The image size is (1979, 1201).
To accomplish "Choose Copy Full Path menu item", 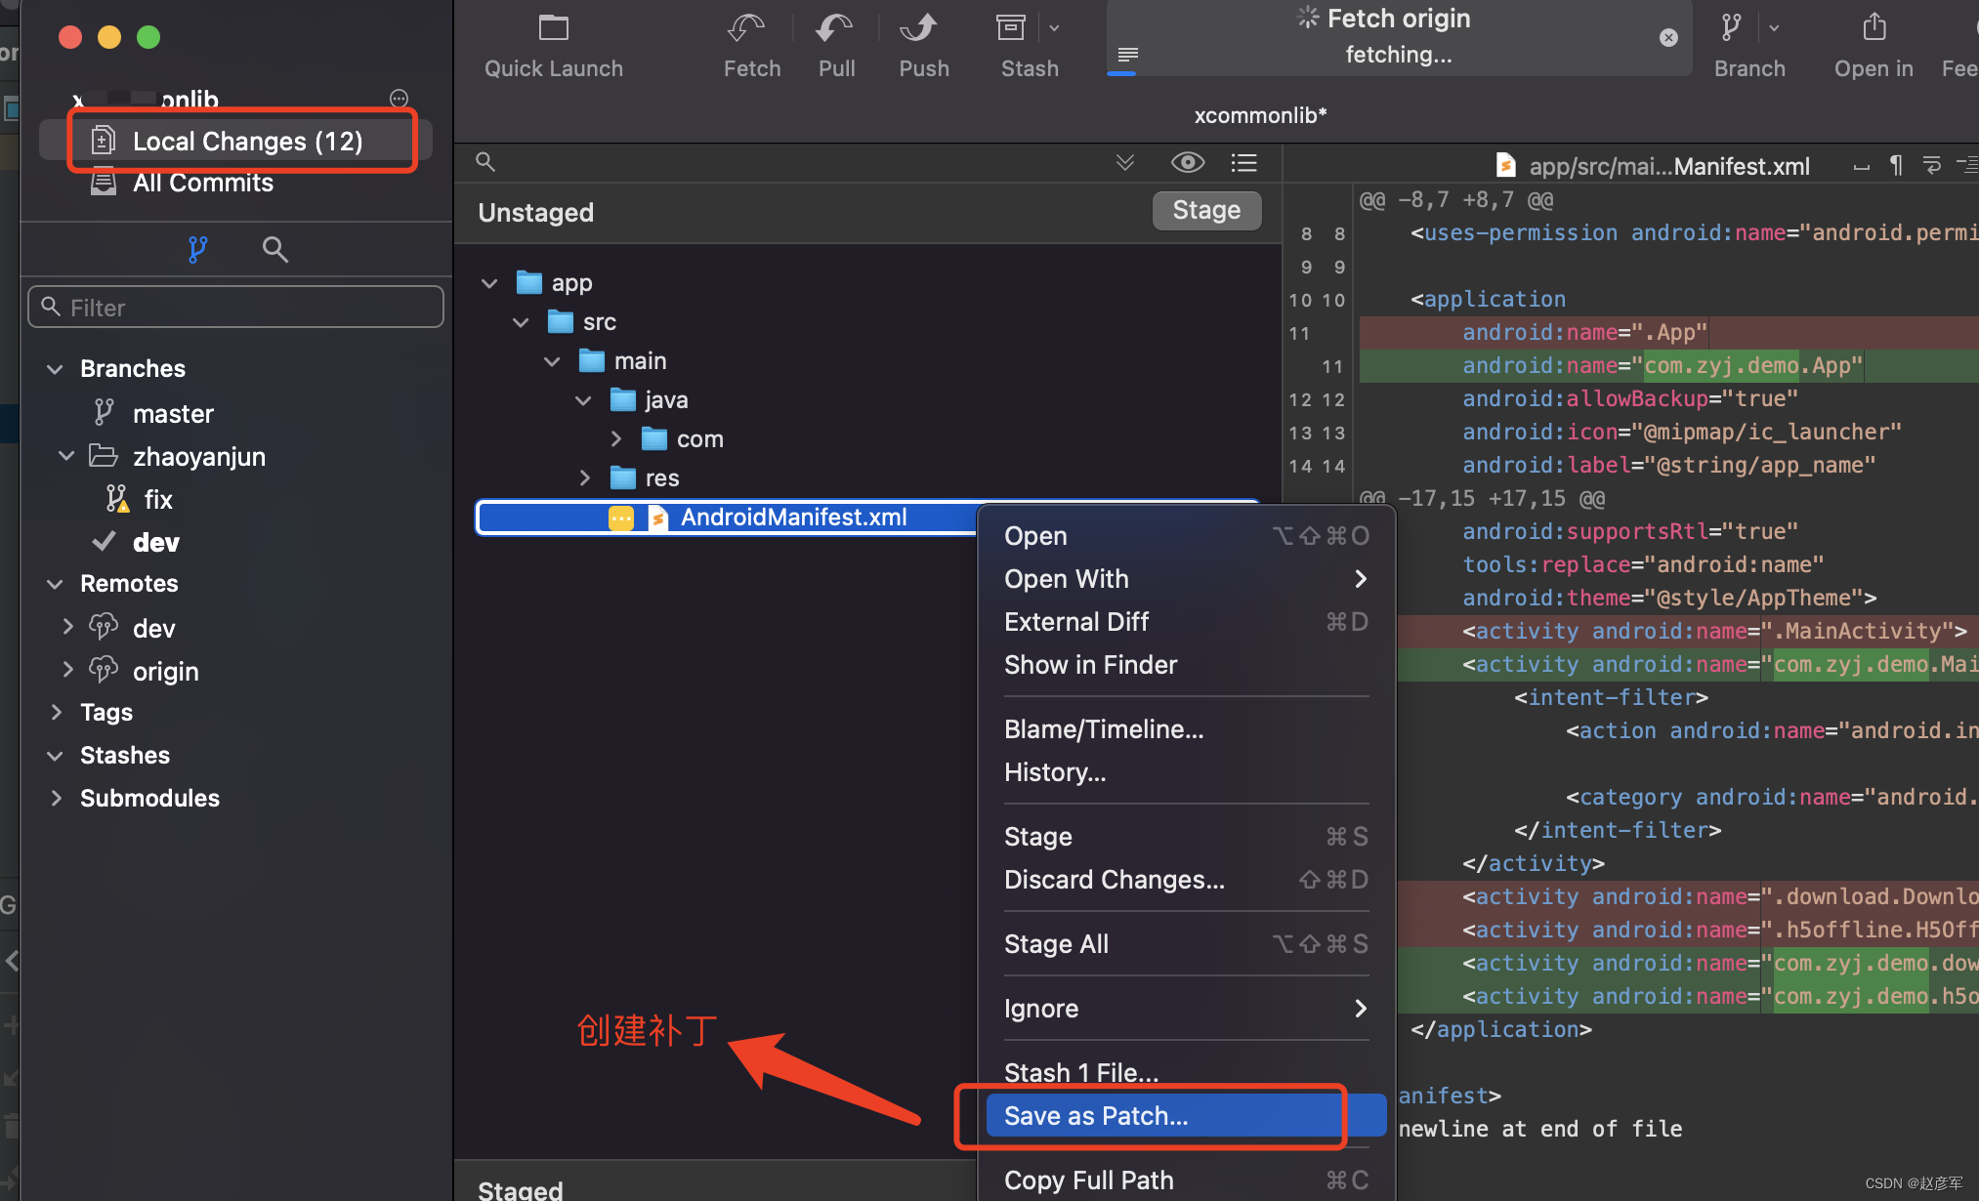I will coord(1186,1180).
